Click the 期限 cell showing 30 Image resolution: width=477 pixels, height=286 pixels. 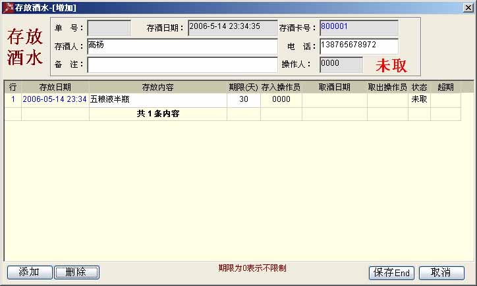coord(243,100)
